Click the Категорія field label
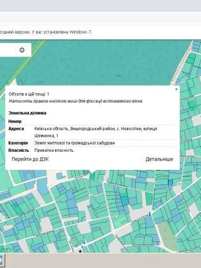Image resolution: width=201 pixels, height=268 pixels. coord(18,143)
